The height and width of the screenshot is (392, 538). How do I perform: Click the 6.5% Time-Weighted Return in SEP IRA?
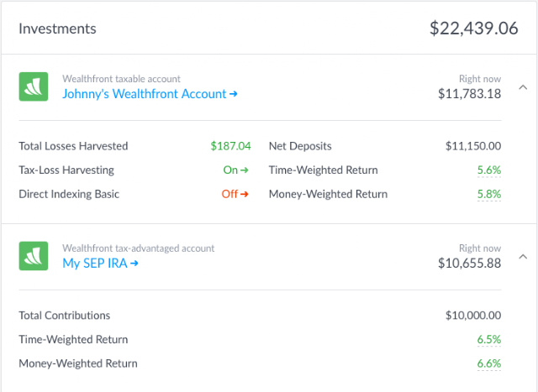[488, 340]
